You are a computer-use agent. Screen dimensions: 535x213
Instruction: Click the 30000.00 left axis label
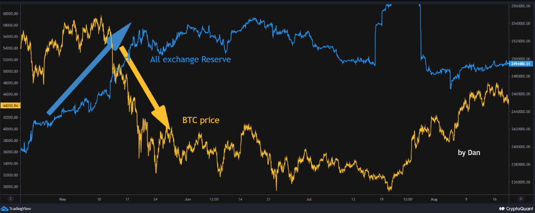[10, 187]
